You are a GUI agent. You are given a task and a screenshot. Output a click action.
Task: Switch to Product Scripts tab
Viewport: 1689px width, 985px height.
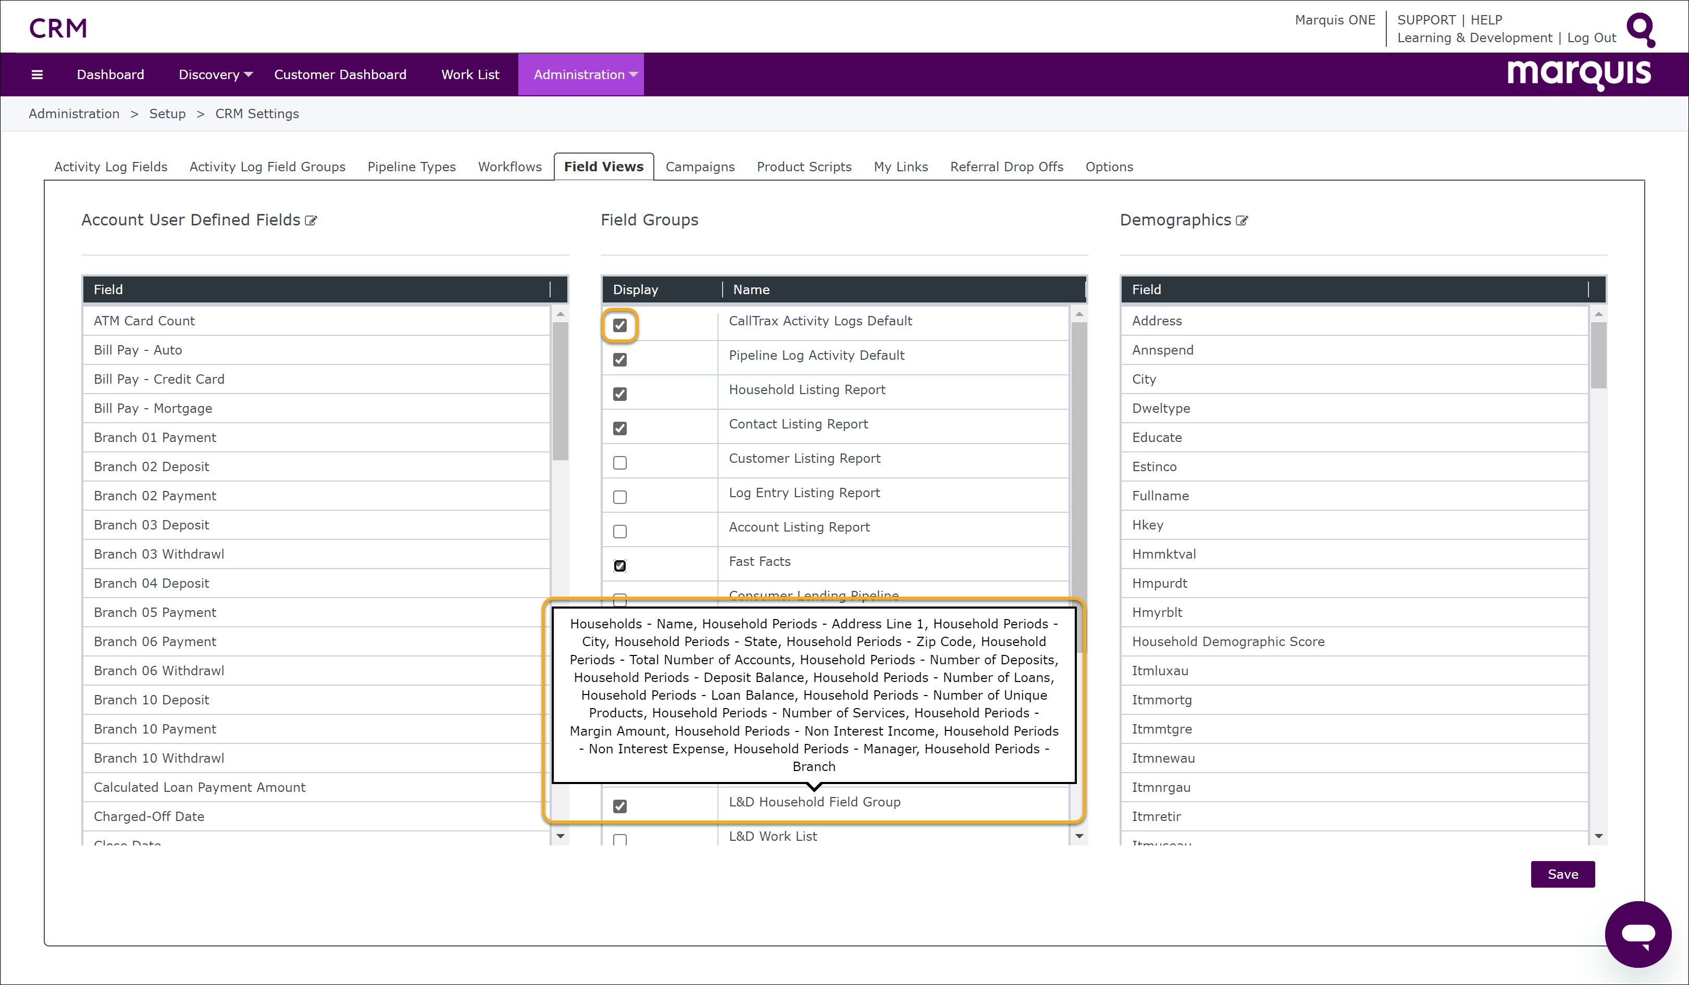pyautogui.click(x=804, y=167)
